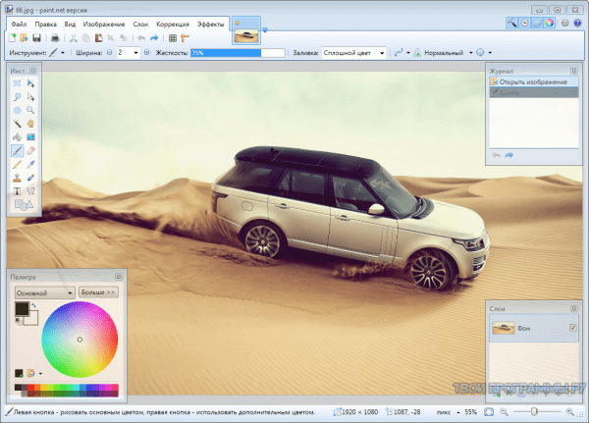The height and width of the screenshot is (423, 589).
Task: Open the Заливка fill type dropdown
Action: 354,52
